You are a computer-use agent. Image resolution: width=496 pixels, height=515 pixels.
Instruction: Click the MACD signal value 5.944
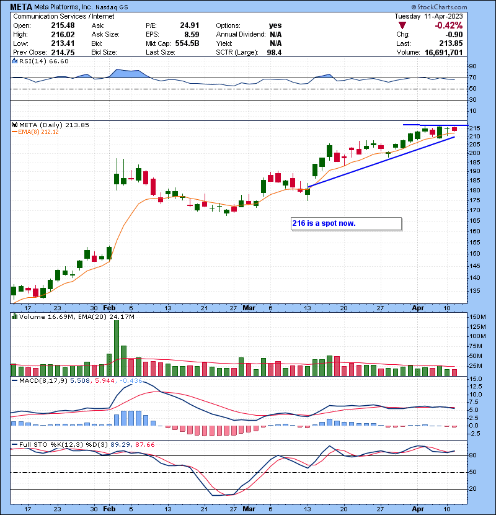pyautogui.click(x=105, y=381)
